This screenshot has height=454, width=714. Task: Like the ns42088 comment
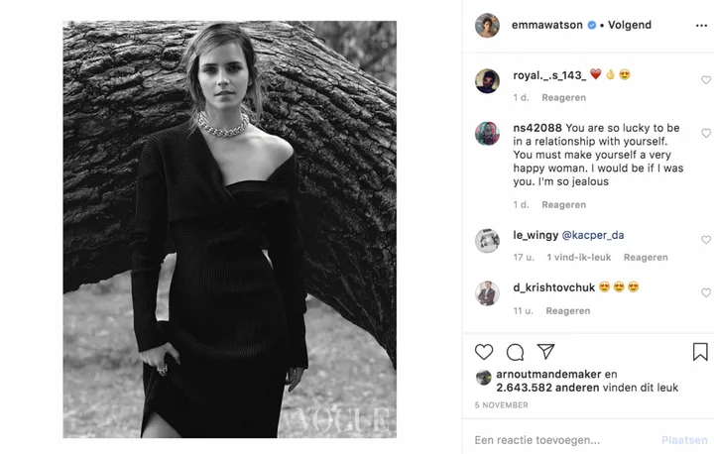click(x=705, y=133)
